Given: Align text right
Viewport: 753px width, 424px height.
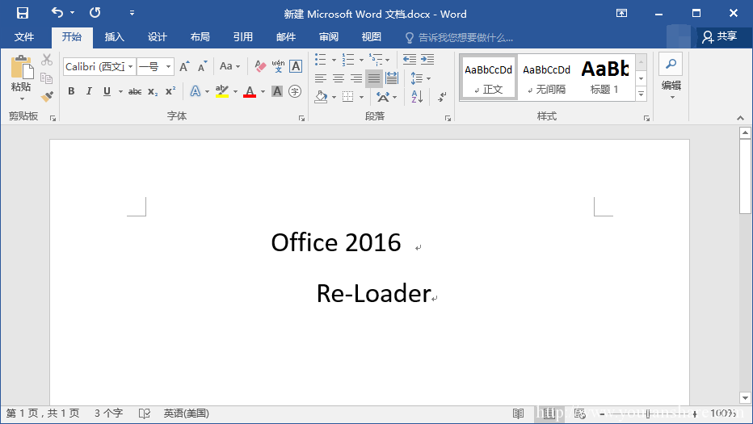Looking at the screenshot, I should click(355, 78).
